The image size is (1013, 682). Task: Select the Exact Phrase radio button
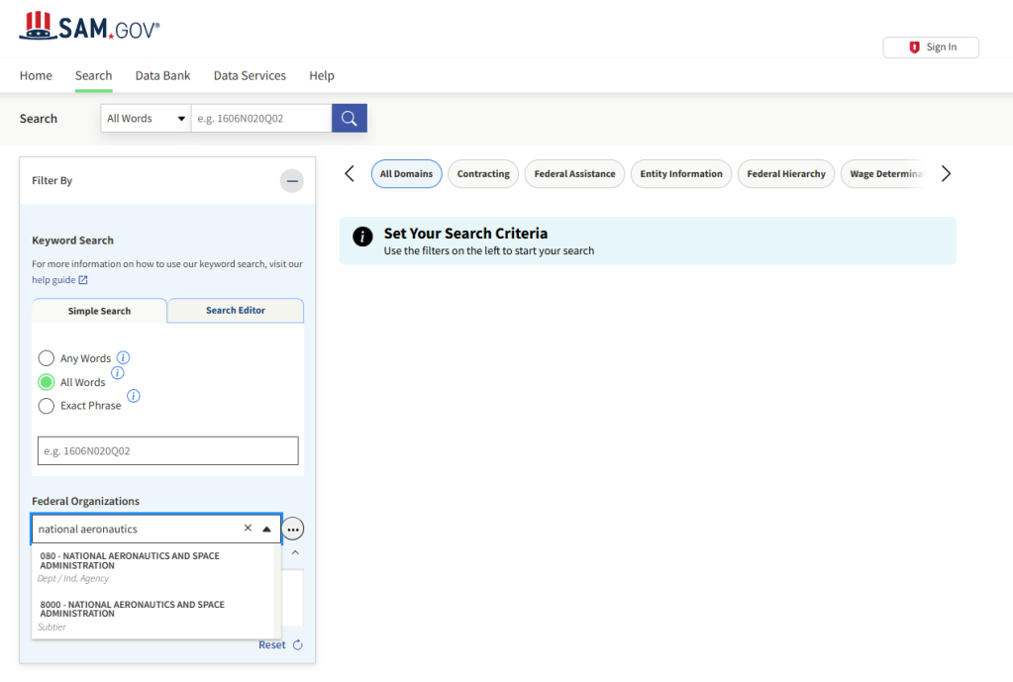pos(47,406)
